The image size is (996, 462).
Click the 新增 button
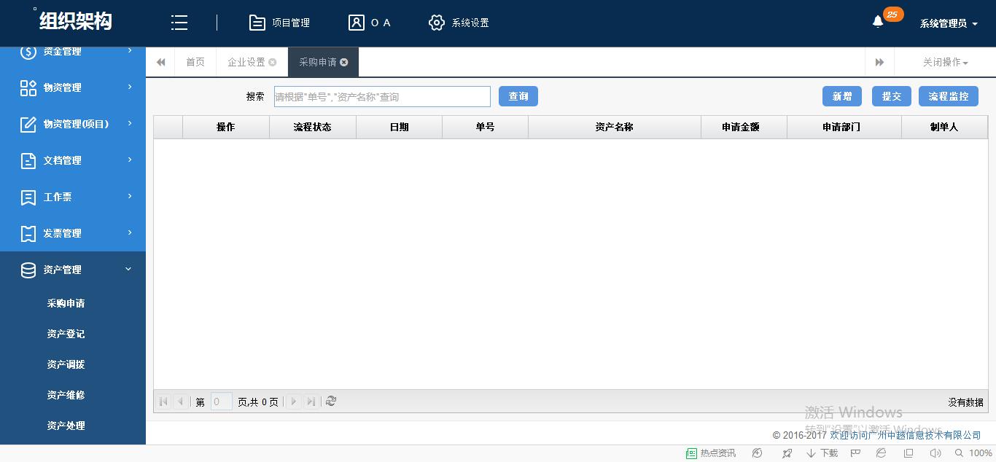tap(842, 96)
